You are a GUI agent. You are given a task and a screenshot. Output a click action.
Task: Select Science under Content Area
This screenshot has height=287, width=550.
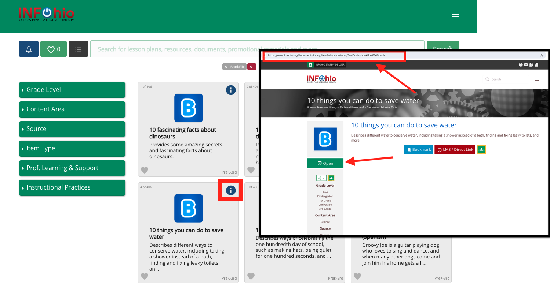click(325, 222)
